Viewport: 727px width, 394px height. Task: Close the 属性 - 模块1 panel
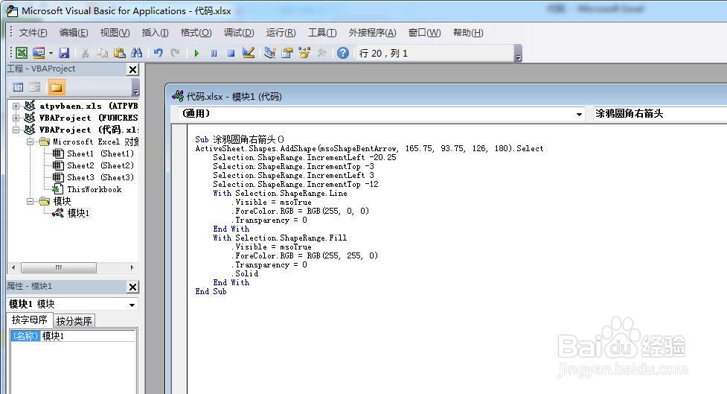click(132, 287)
